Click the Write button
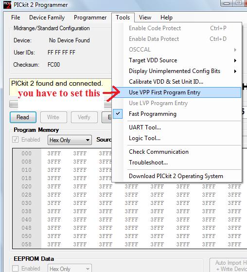Screen dimensions: 247x272 [x=53, y=117]
